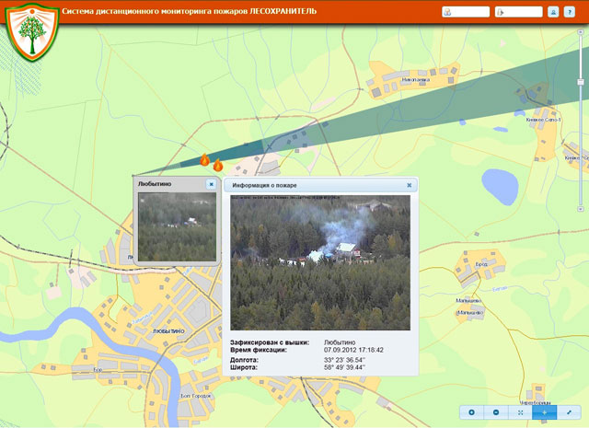Click the large fire photo in info window
The image size is (589, 428).
[x=320, y=262]
